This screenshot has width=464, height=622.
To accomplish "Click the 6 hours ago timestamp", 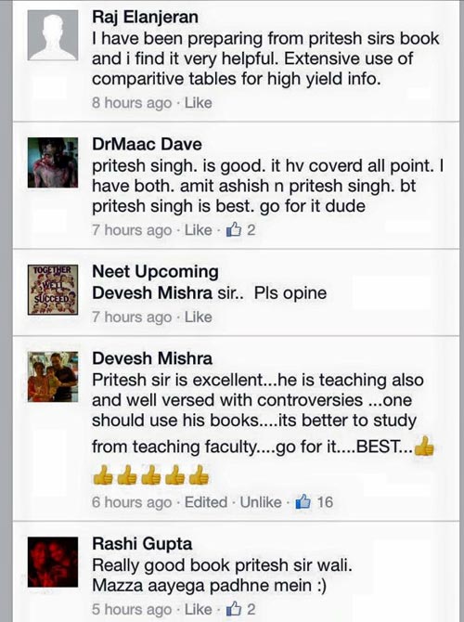I will [132, 502].
